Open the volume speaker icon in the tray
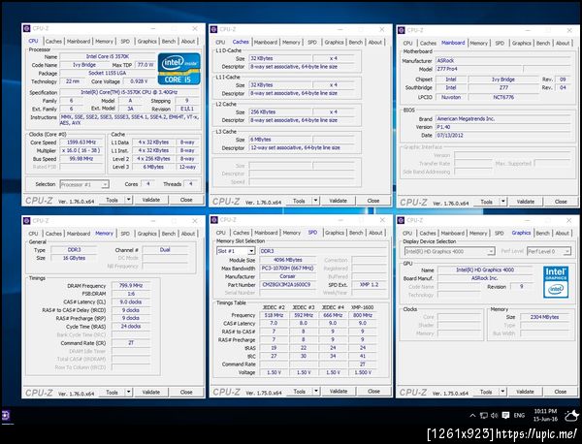Image resolution: width=582 pixels, height=444 pixels. pos(495,416)
